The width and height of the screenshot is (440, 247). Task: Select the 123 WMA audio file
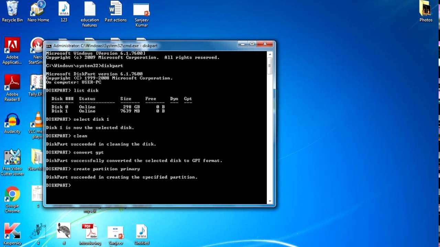64,12
